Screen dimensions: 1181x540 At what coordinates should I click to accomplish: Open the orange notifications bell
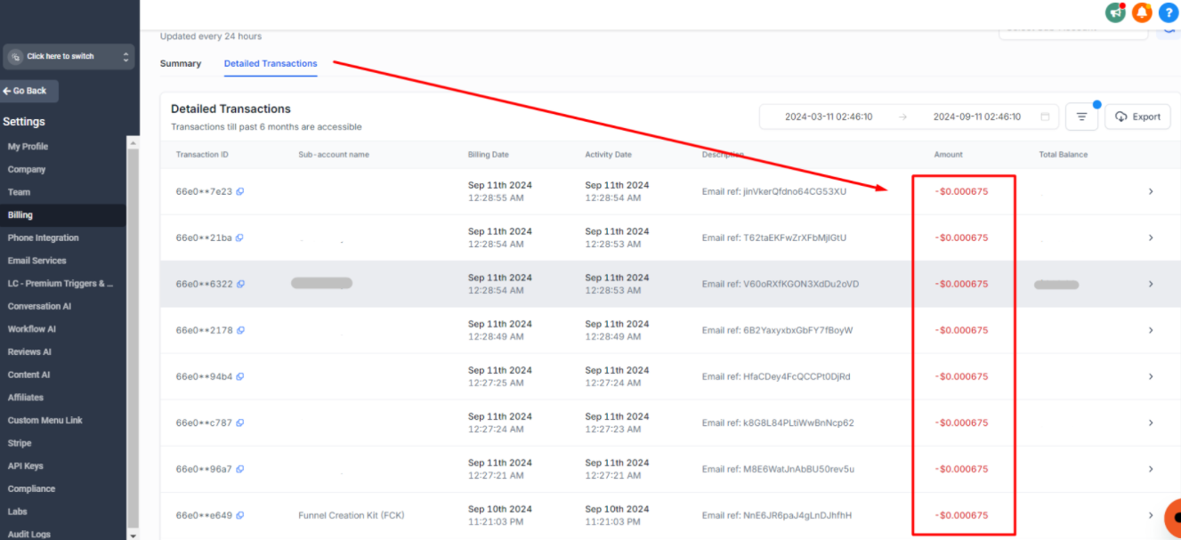click(1141, 12)
